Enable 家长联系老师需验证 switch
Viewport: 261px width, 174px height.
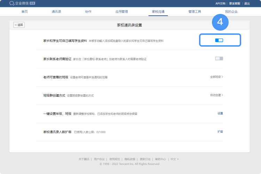click(219, 58)
